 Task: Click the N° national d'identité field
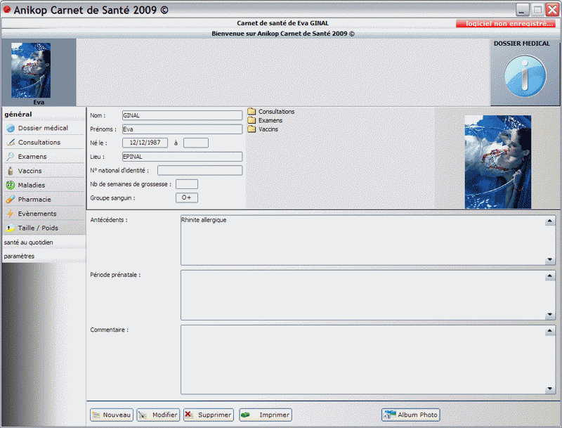point(200,170)
